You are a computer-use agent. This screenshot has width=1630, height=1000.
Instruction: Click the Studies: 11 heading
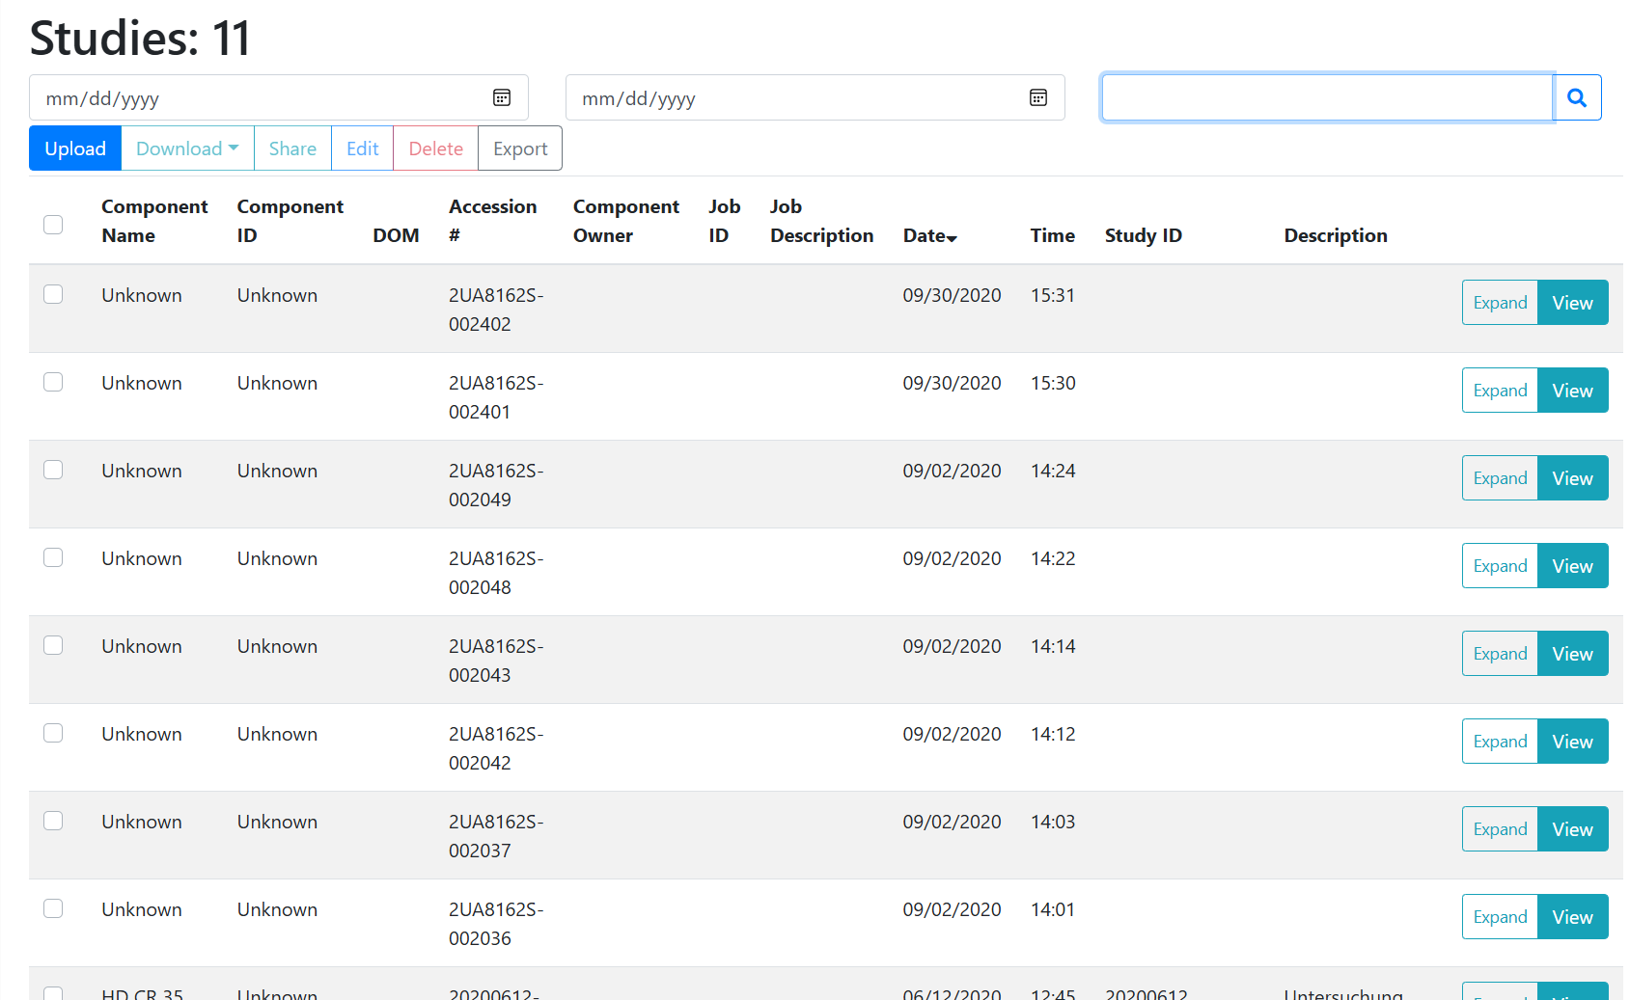tap(141, 39)
